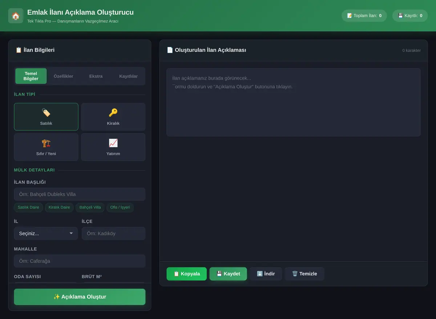Copy the description with Kopyala
436x319 pixels.
pos(187,274)
